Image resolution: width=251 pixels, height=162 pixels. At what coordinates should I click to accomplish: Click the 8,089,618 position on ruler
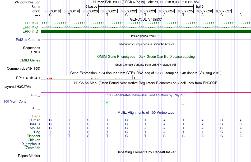pyautogui.click(x=52, y=11)
